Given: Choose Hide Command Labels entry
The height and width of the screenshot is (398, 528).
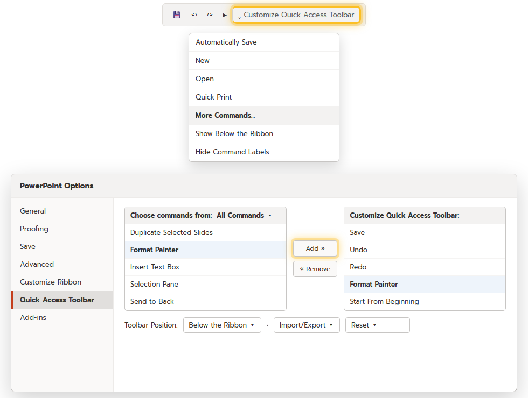Looking at the screenshot, I should [263, 152].
